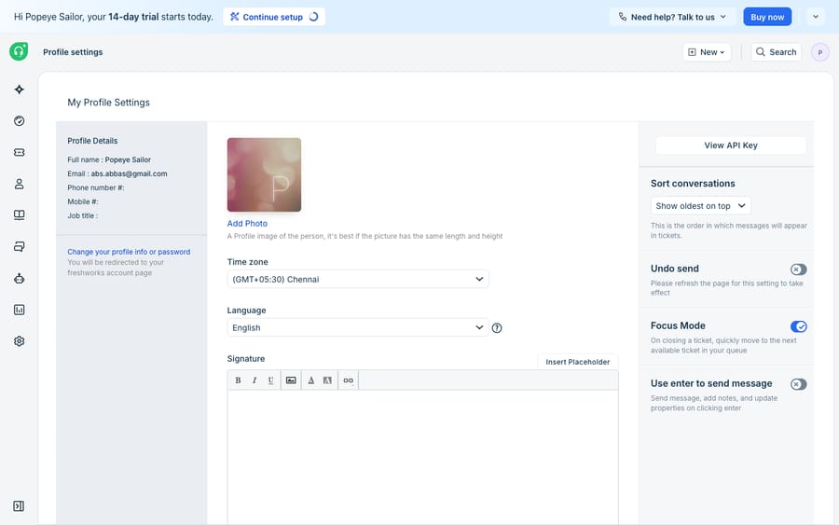Viewport: 839px width, 525px height.
Task: Open the New dropdown menu
Action: tap(707, 52)
